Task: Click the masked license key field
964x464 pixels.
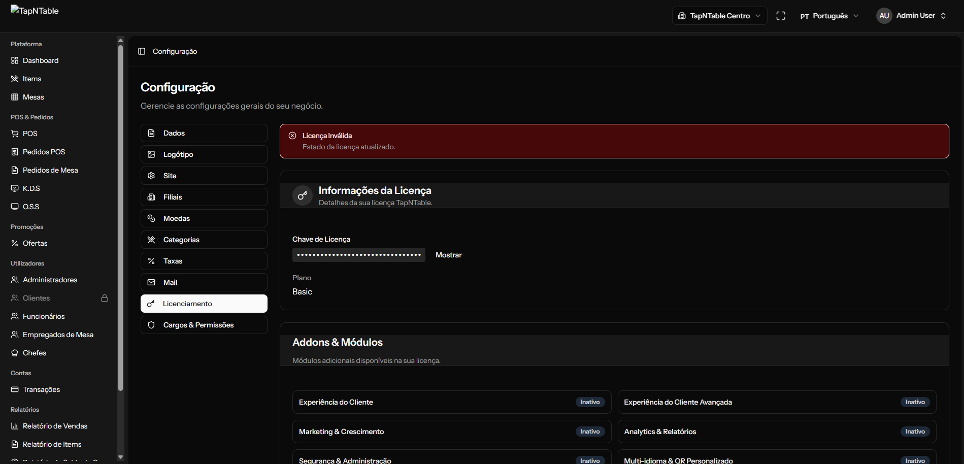Action: pyautogui.click(x=358, y=255)
